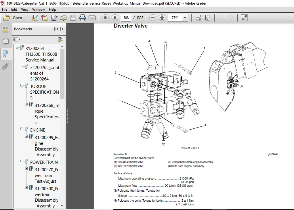Viewport: 294px width, 210px height.
Task: Expand the 31200268_Torque Specifications bookmark
Action: 26,104
